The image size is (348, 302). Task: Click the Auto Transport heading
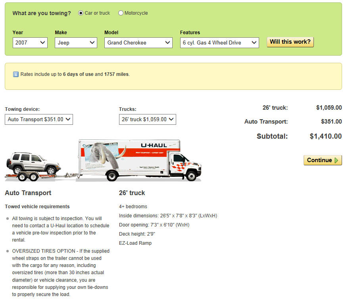(28, 193)
